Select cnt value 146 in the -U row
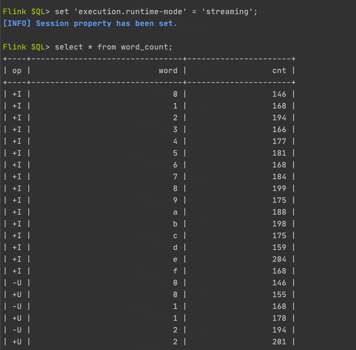356x350 pixels. coord(279,283)
